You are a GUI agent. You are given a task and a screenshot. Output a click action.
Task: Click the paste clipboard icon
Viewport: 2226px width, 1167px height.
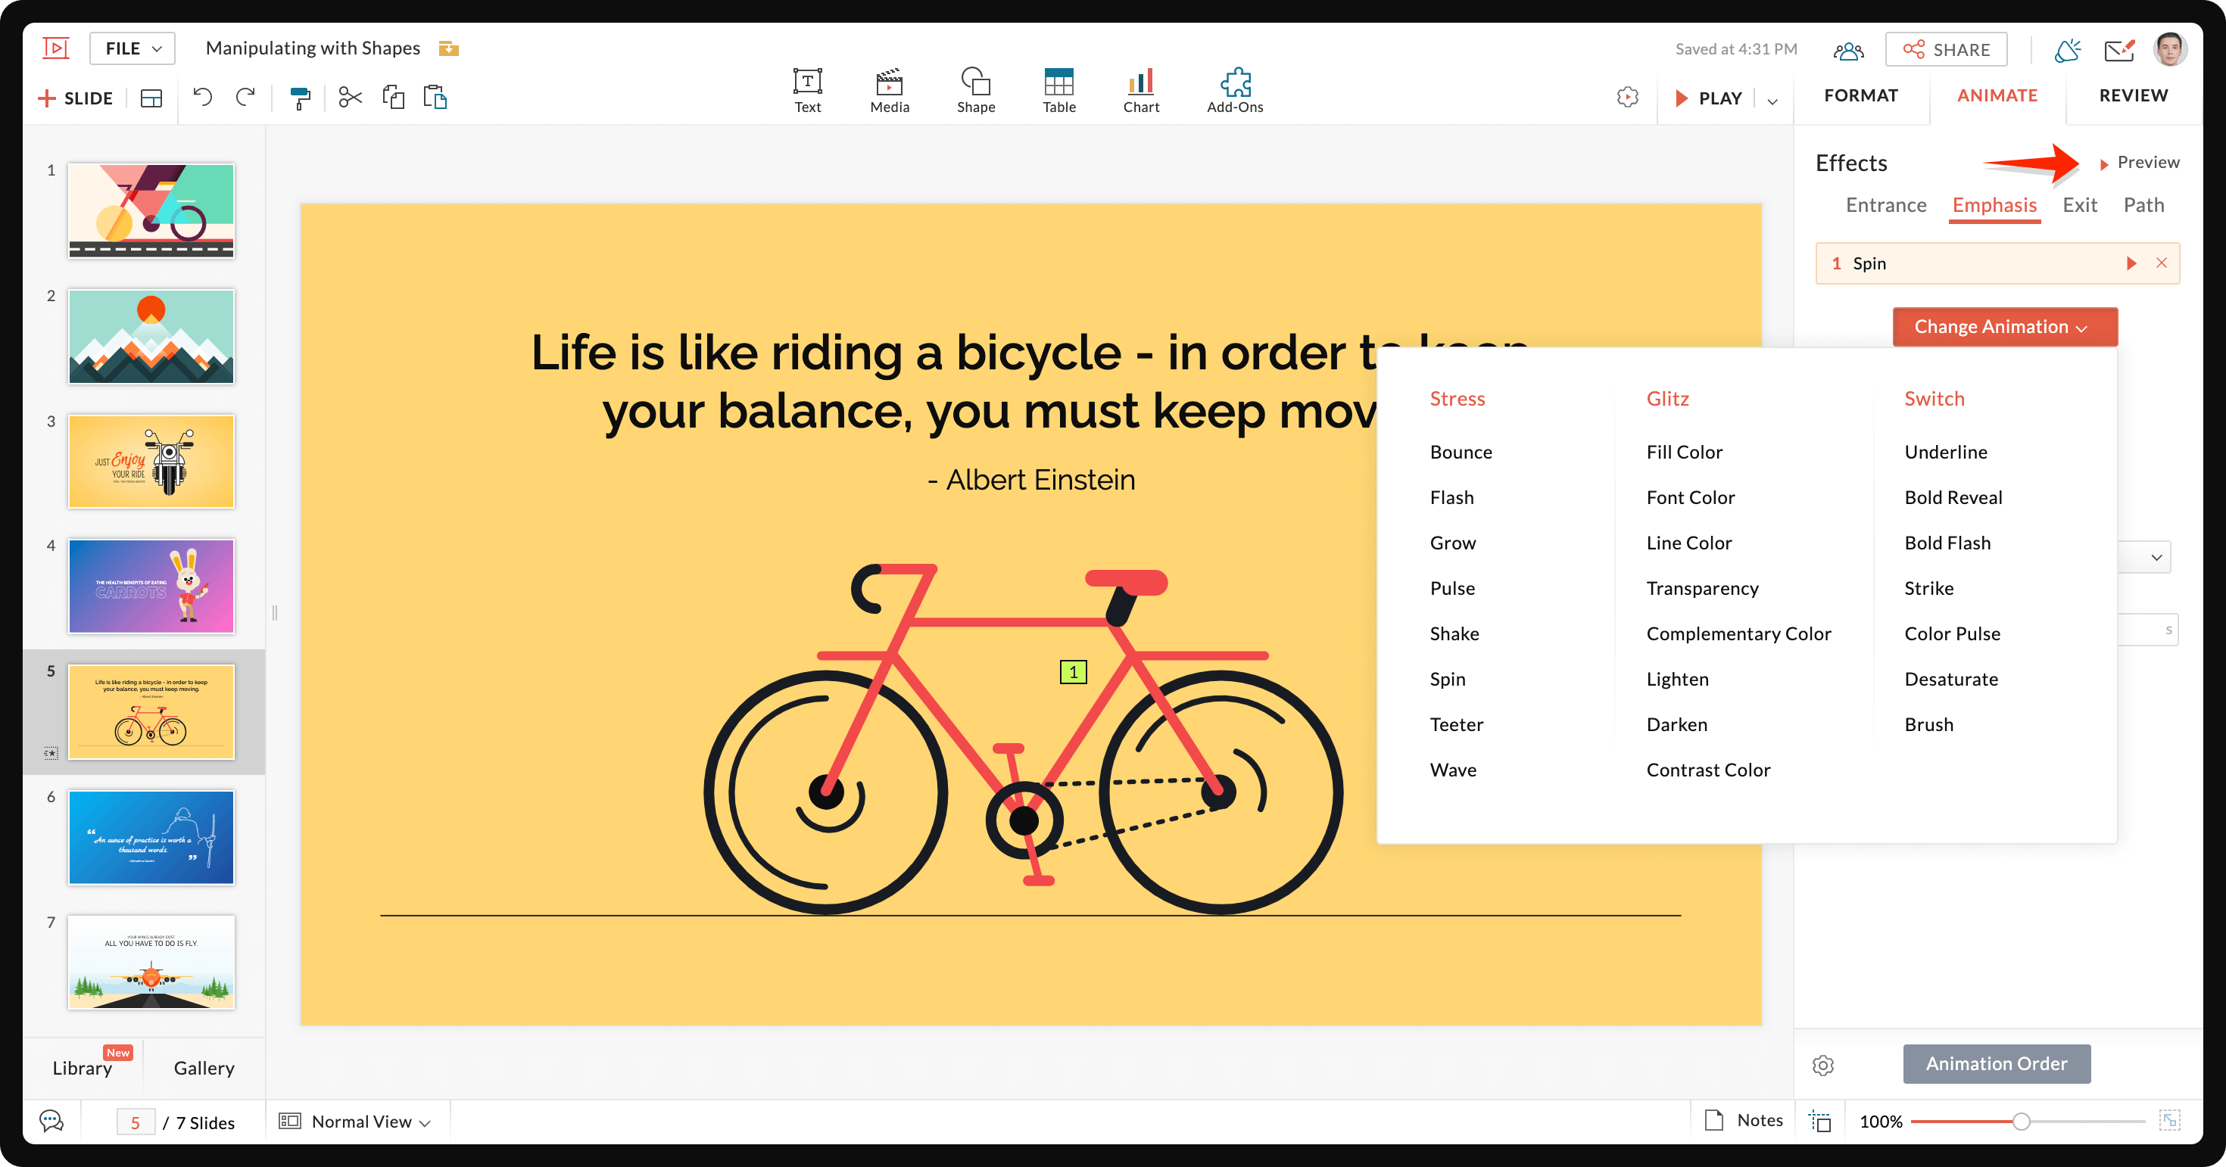pos(435,98)
